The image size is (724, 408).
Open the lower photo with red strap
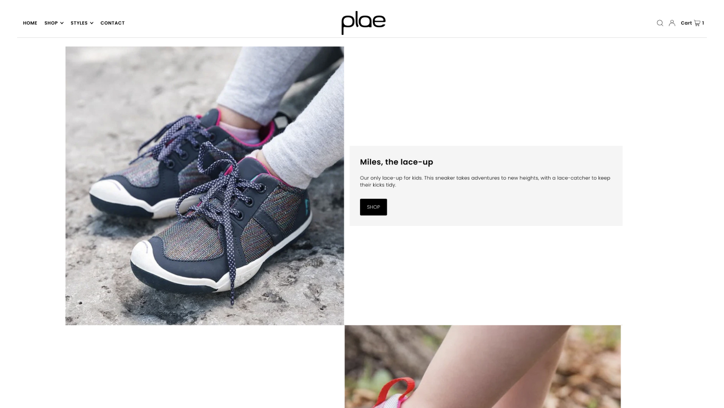click(483, 367)
